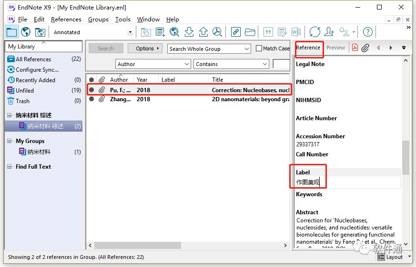Collapse the My Groups group set
Screen dimensions: 416x267
[x=10, y=141]
